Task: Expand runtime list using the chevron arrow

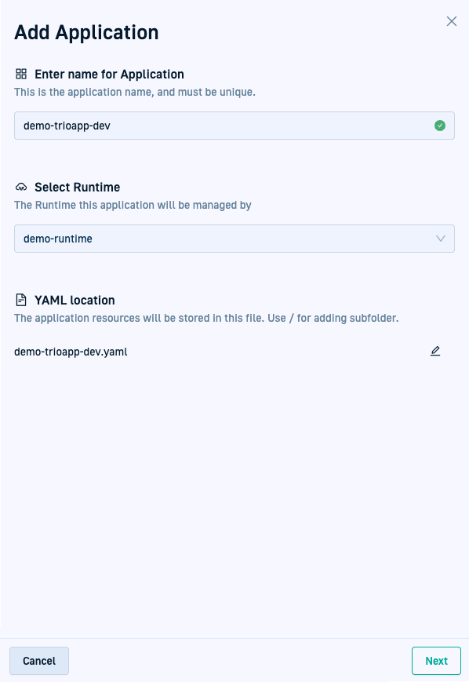Action: [x=440, y=239]
